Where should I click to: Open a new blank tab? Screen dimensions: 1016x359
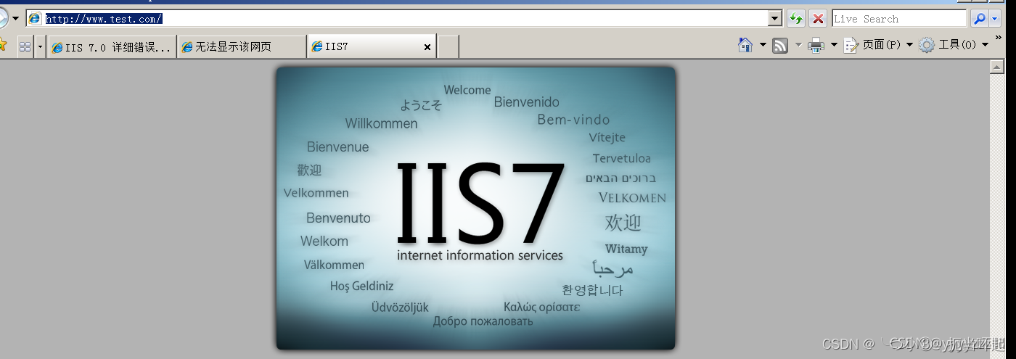(x=448, y=46)
